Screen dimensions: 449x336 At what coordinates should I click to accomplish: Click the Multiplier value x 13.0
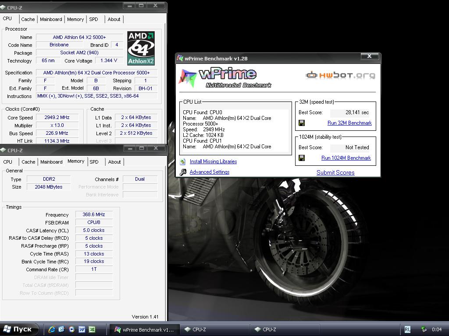pyautogui.click(x=57, y=125)
